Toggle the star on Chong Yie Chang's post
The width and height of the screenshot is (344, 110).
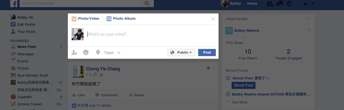208,68
